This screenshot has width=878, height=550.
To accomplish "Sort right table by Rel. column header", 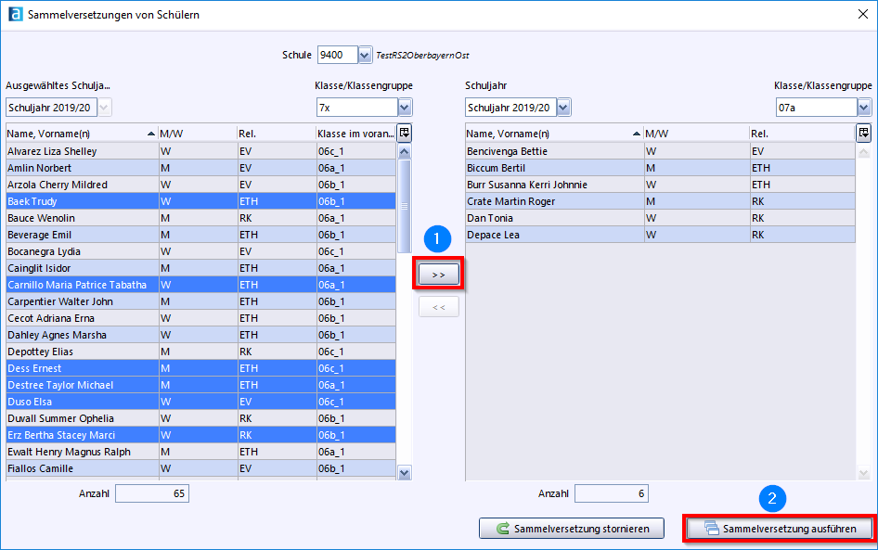I will click(798, 134).
